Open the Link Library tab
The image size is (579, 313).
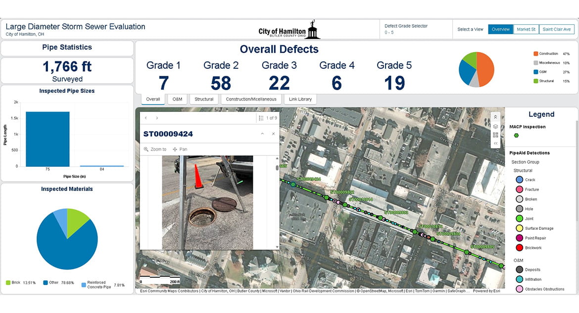300,99
